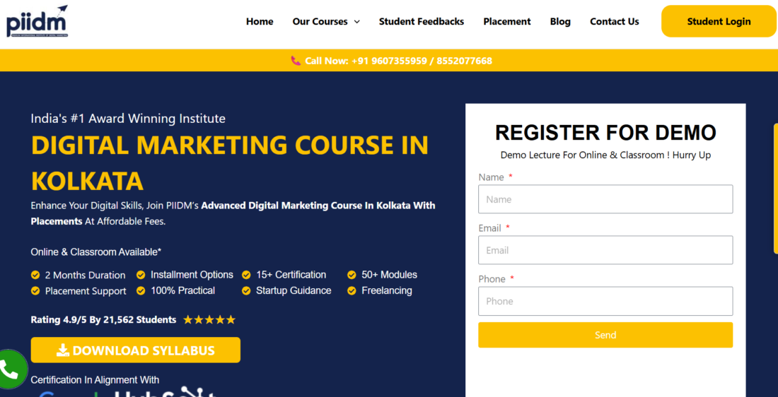This screenshot has height=397, width=778.
Task: Click the phone icon in Call Now bar
Action: (x=296, y=61)
